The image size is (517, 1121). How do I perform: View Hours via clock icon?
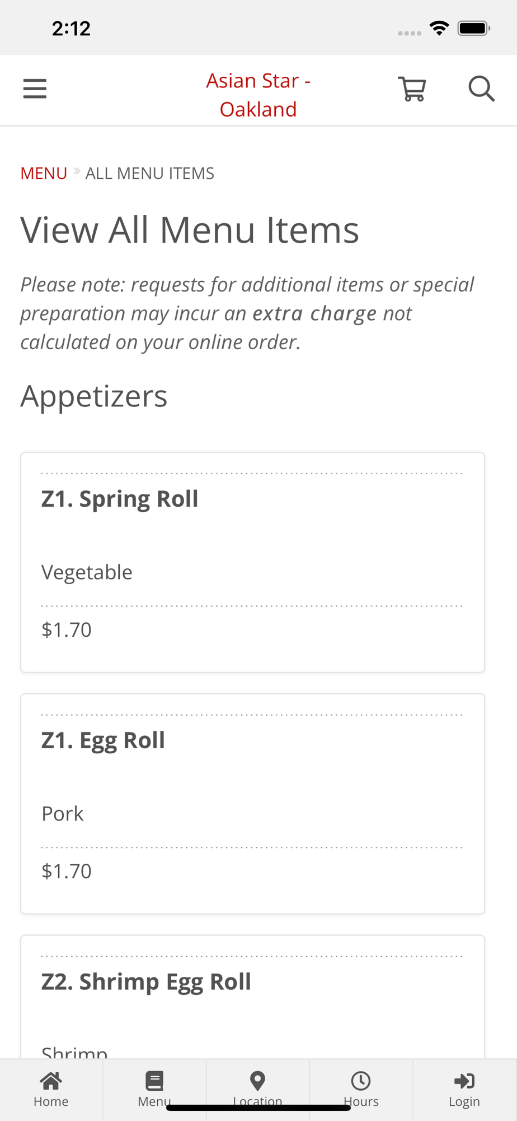pyautogui.click(x=361, y=1081)
